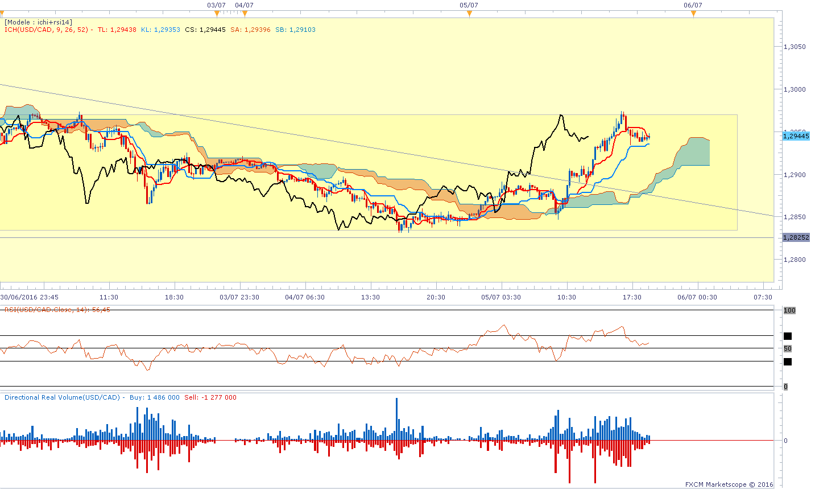815x489 pixels.
Task: Click the 30/06/2016 23:45 time label
Action: pos(29,297)
